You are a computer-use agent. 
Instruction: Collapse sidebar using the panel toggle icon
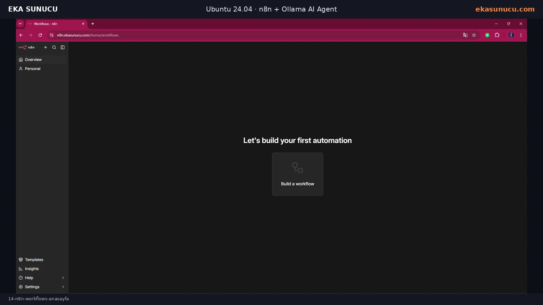coord(63,47)
